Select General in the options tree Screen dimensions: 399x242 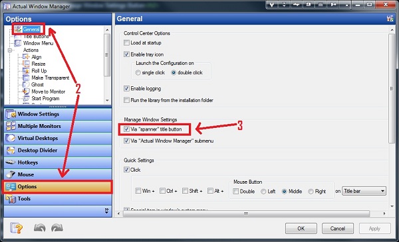click(31, 29)
